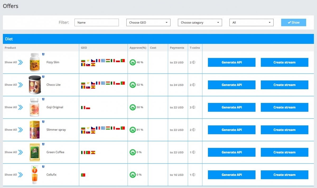The image size is (317, 188).
Task: Click the Name filter input field
Action: (96, 22)
